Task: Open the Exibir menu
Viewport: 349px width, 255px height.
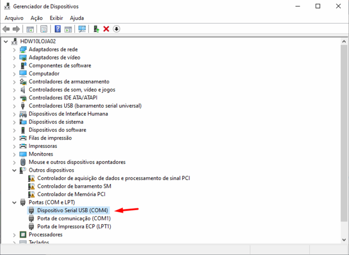Action: click(56, 18)
